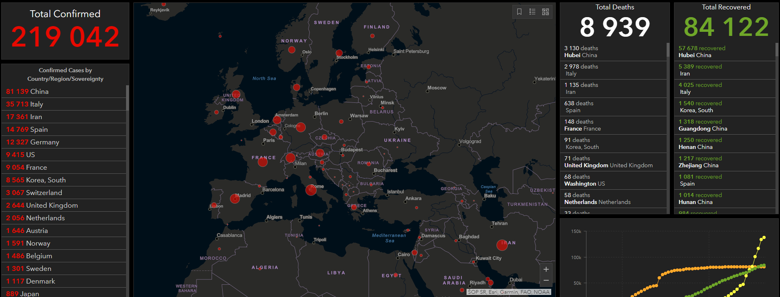The height and width of the screenshot is (297, 780).
Task: Open the map bookmarks icon
Action: pos(519,12)
